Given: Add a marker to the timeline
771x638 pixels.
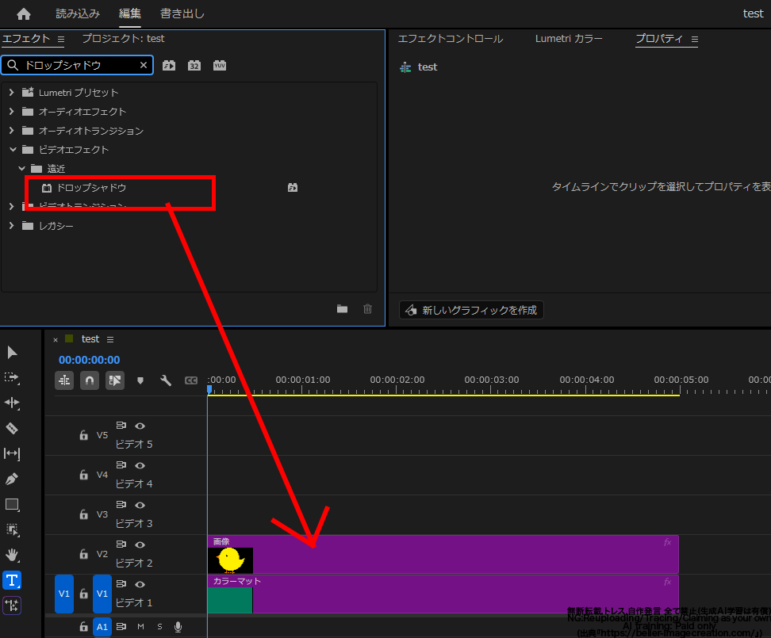Looking at the screenshot, I should click(x=140, y=380).
